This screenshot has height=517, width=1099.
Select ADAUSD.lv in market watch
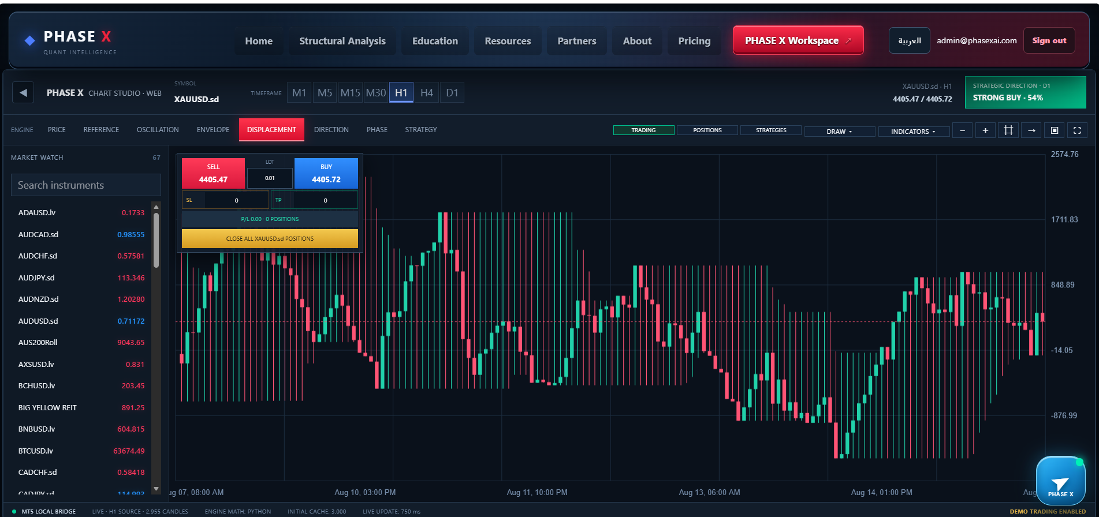pos(81,213)
